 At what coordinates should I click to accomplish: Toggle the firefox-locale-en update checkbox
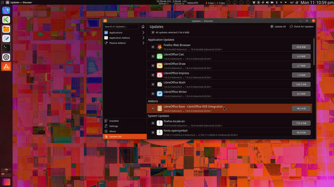[x=153, y=123]
